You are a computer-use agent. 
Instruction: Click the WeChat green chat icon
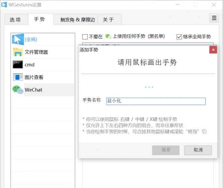[18, 90]
